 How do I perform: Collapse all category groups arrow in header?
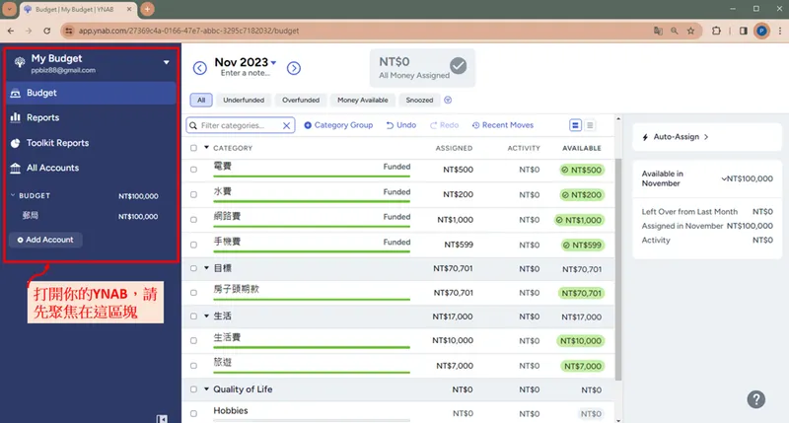point(206,148)
